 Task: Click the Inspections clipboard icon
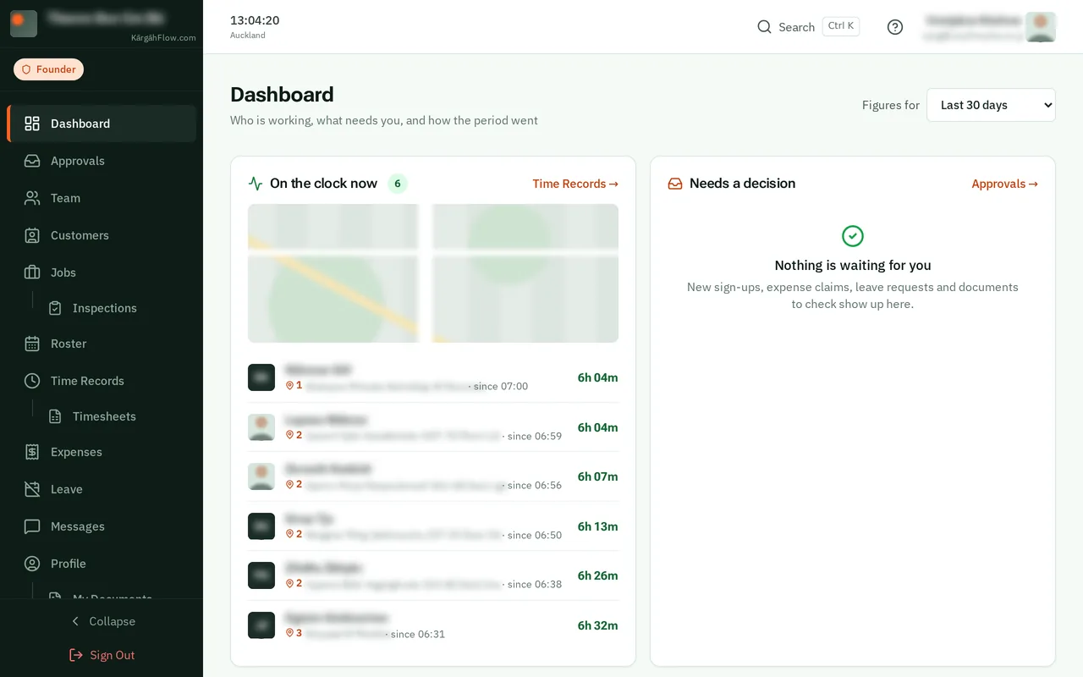point(55,308)
